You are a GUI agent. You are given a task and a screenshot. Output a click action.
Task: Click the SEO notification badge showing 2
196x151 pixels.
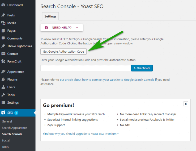point(16,113)
